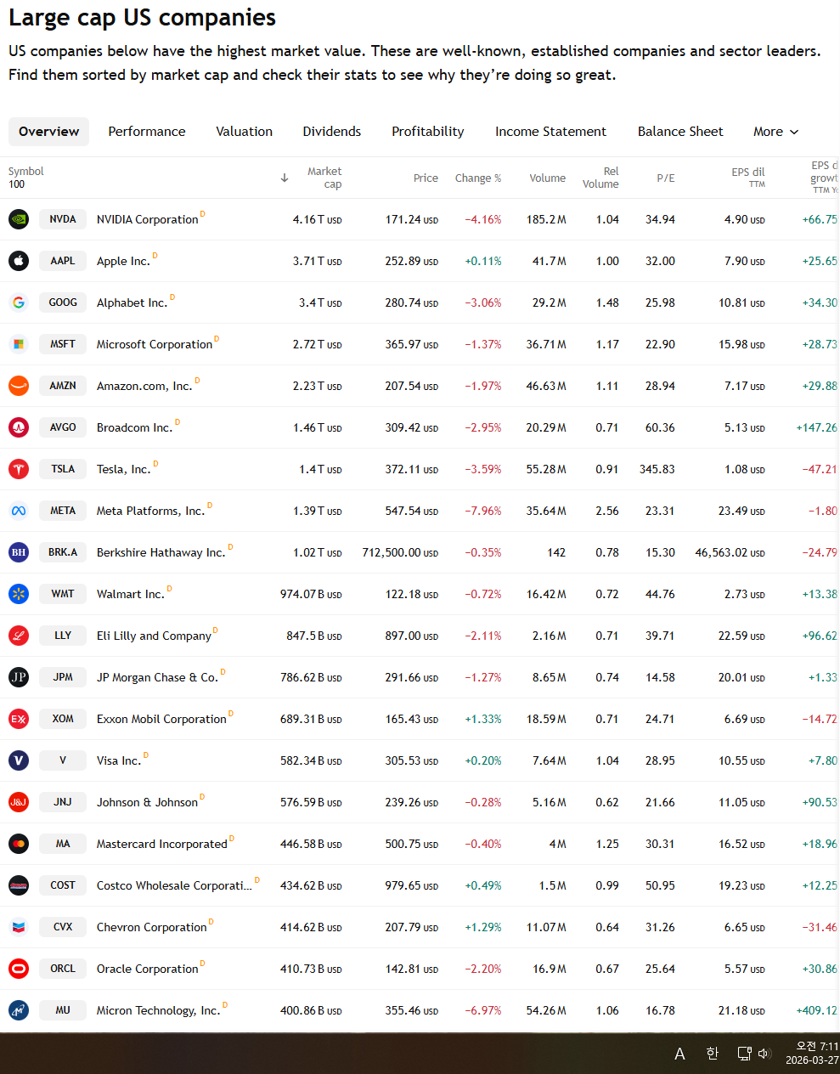This screenshot has width=840, height=1074.
Task: Click the English input mode indicator A
Action: (x=679, y=1054)
